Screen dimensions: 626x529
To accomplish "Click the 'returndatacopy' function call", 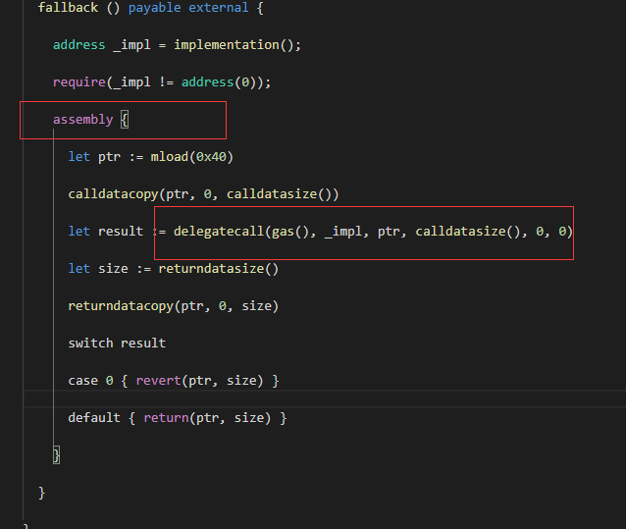I will click(x=121, y=306).
